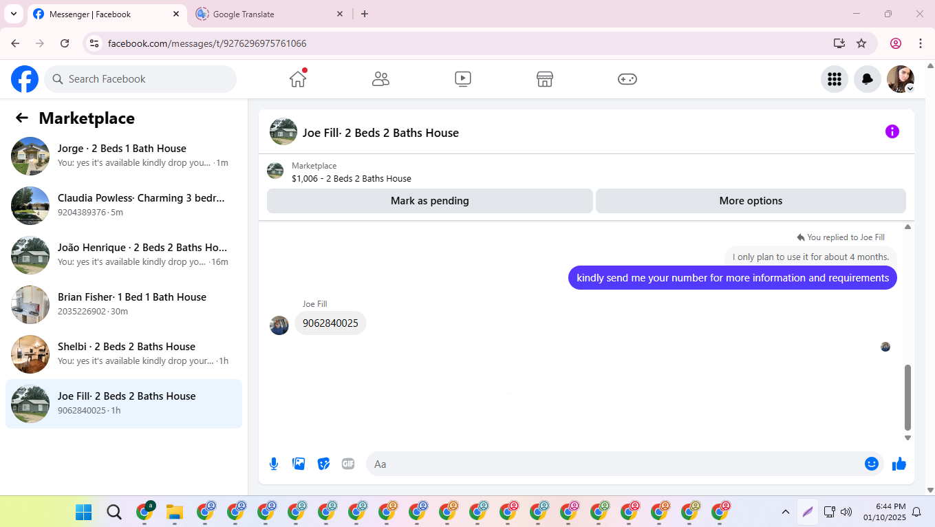Click the conversation scrollbar thumb
This screenshot has width=935, height=527.
[907, 398]
